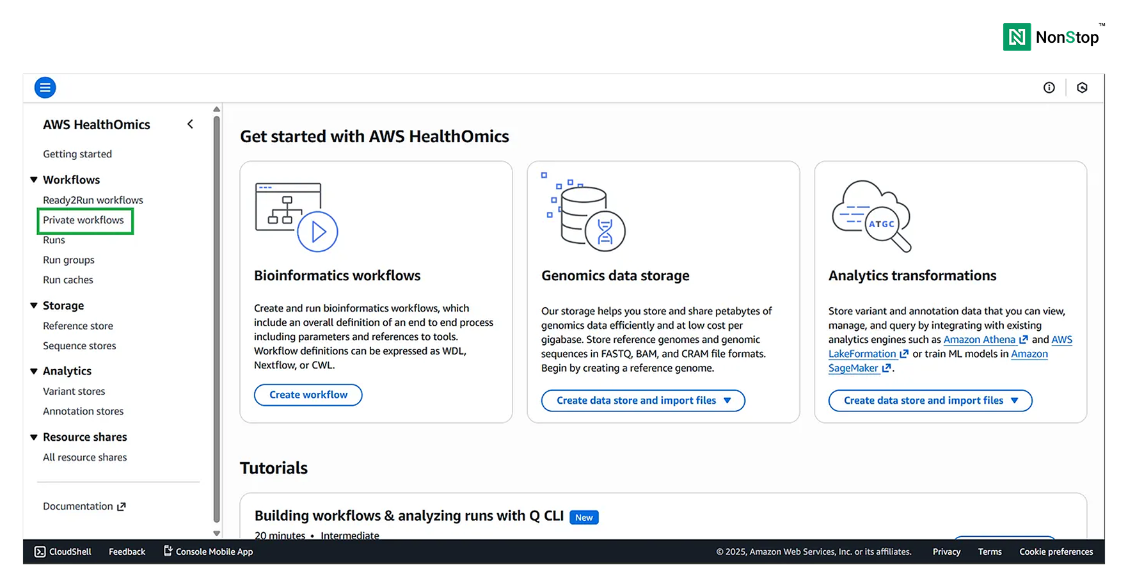Click sidebar scrollbar down arrow
Screen dimensions: 1128x588
pos(217,533)
